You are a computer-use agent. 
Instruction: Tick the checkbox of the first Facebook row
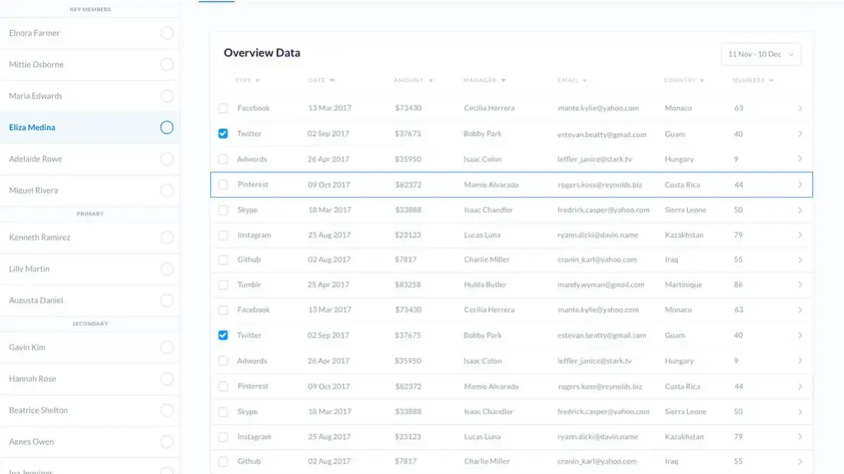click(223, 108)
